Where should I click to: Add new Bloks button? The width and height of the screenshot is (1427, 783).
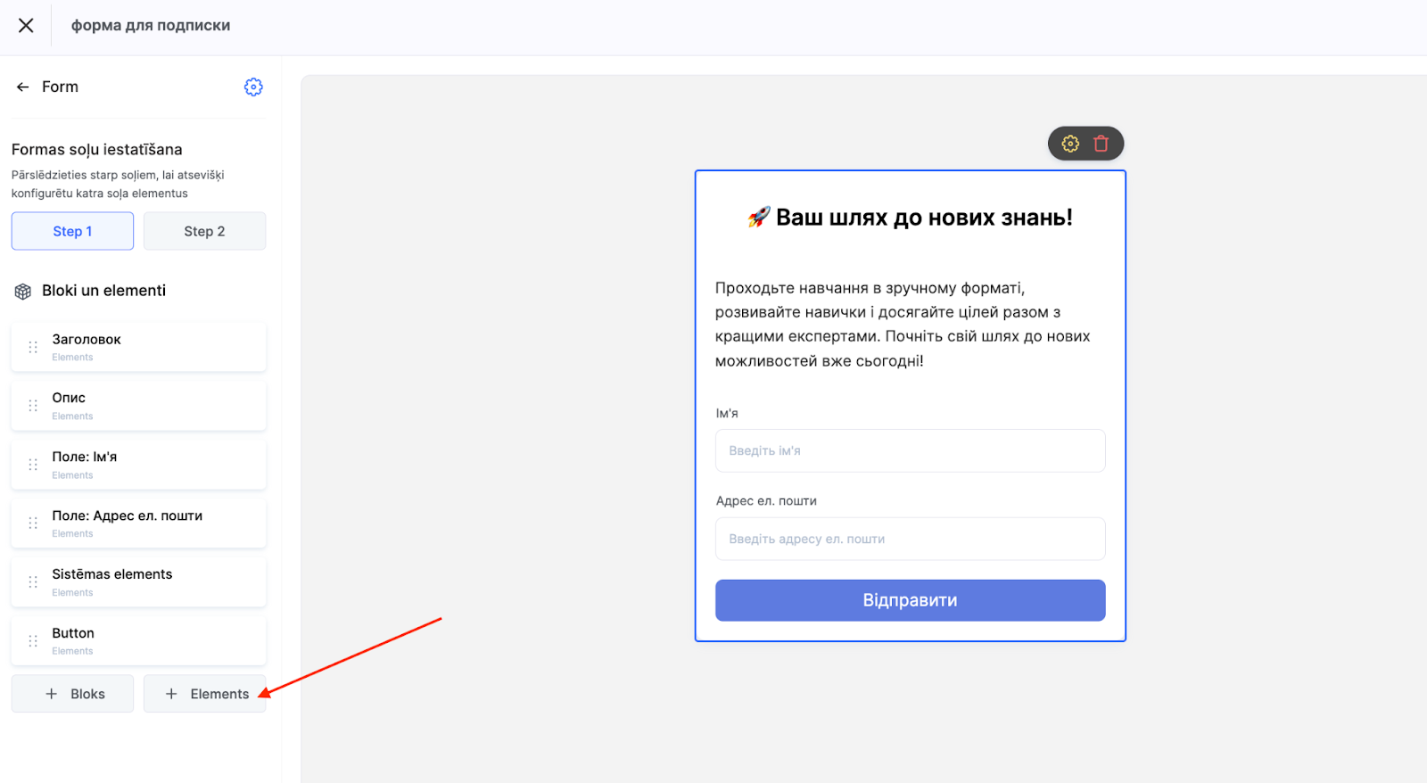point(73,694)
